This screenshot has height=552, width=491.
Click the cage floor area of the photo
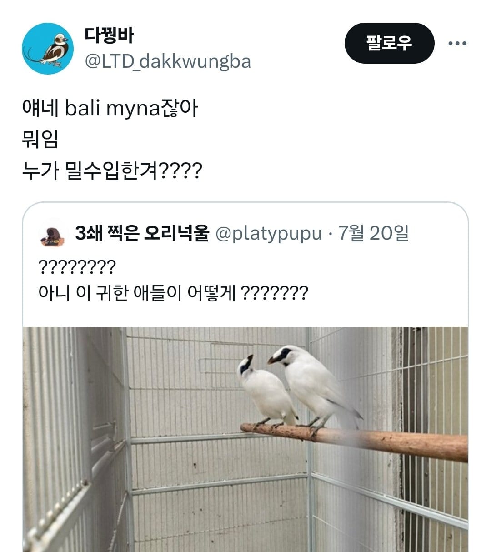[218, 523]
